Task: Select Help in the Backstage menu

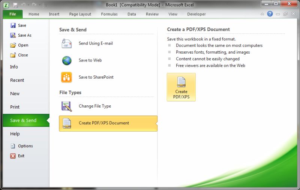Action: 15,134
